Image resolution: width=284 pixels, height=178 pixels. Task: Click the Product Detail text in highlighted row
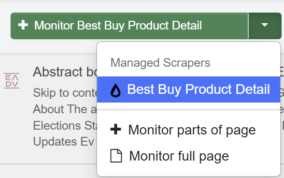227,89
